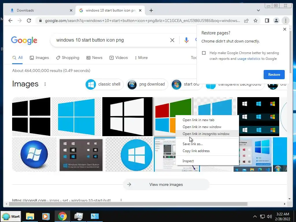Open the white logo on black thumbnail

point(127,116)
